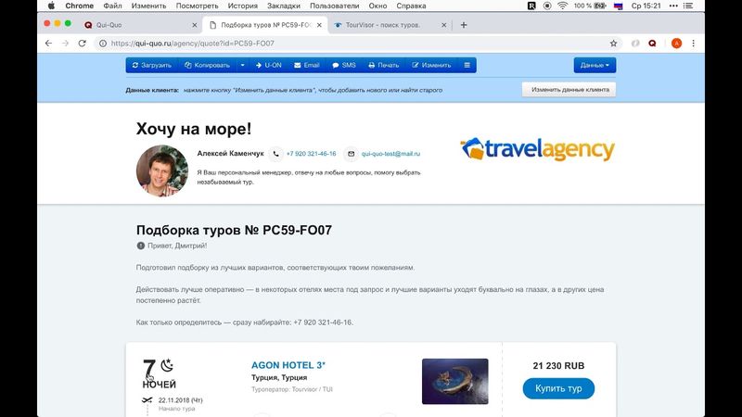Image resolution: width=742 pixels, height=417 pixels.
Task: Click the envelope icon beside the email
Action: (352, 154)
